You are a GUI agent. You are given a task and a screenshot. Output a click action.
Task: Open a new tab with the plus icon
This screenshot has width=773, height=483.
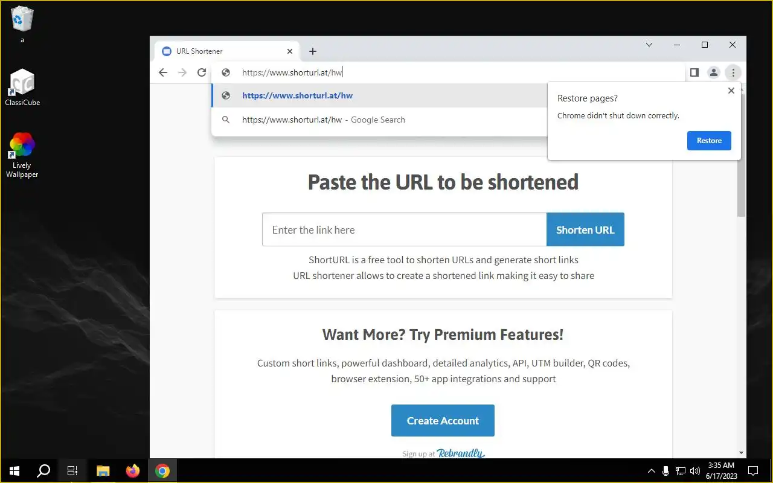313,51
